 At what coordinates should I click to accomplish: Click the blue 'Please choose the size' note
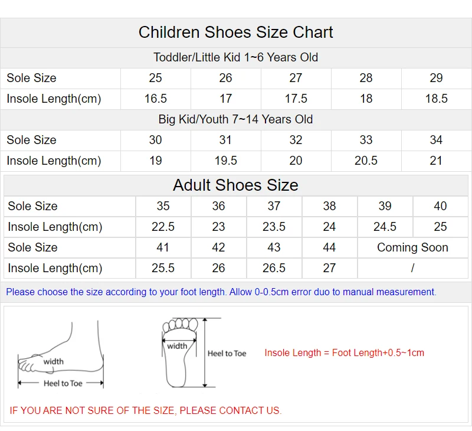tap(221, 292)
